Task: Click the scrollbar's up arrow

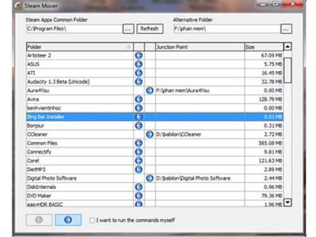Action: point(288,46)
